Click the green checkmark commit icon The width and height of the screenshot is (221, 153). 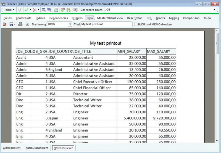[26, 10]
